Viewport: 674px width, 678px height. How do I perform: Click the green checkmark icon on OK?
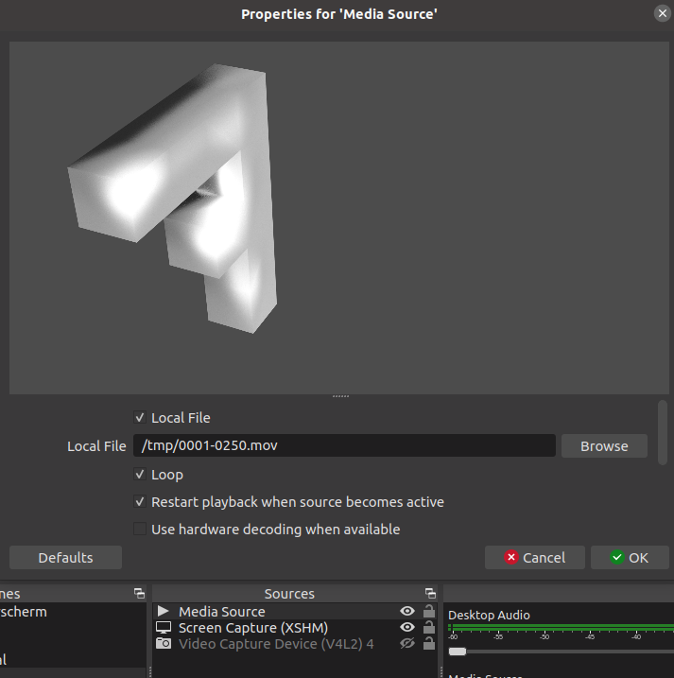pyautogui.click(x=617, y=557)
